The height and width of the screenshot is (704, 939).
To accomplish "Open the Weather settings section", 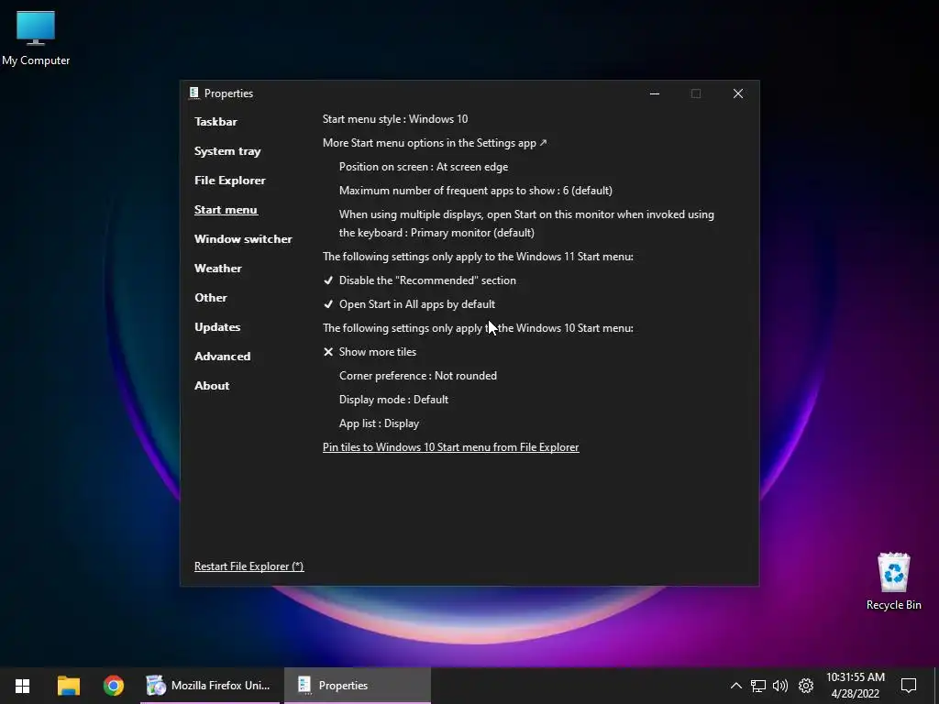I will point(218,269).
